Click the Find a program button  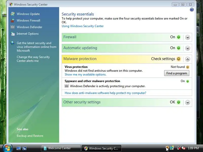pyautogui.click(x=177, y=73)
